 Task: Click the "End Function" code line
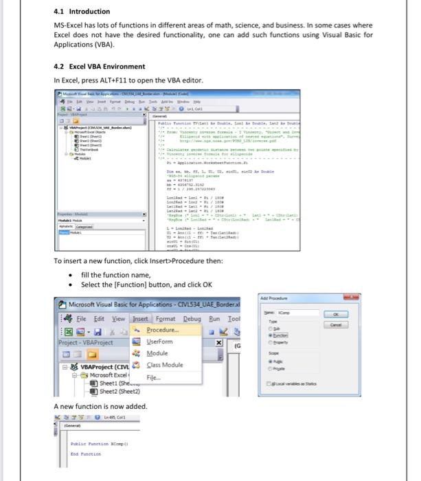click(86, 454)
